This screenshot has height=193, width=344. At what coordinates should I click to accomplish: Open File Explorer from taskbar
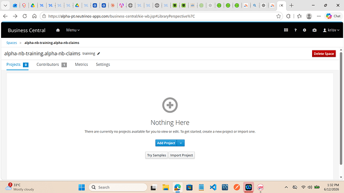[x=166, y=188]
